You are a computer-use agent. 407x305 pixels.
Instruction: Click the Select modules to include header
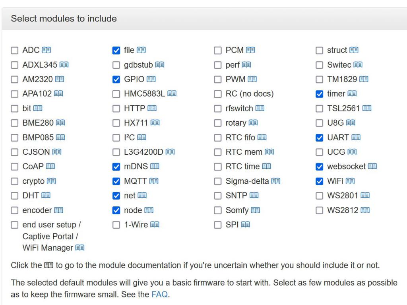coord(64,19)
